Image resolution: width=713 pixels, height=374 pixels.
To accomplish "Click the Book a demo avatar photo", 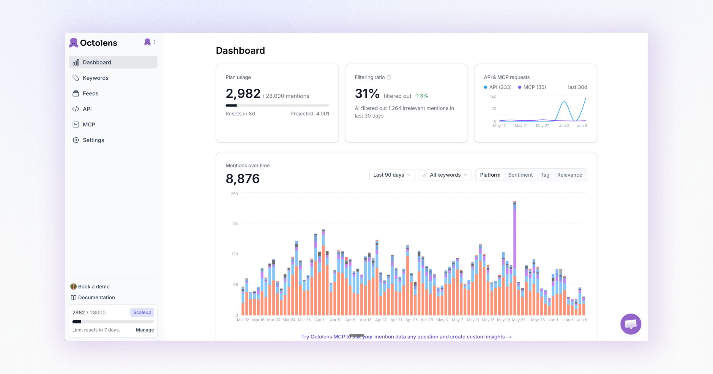I will [x=73, y=286].
